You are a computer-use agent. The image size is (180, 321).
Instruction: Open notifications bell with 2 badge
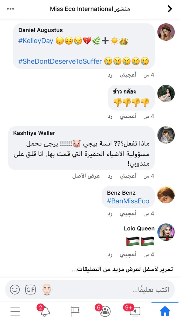[45, 311]
